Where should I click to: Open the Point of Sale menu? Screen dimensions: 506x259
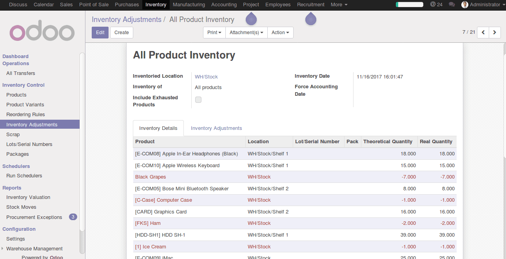click(94, 5)
